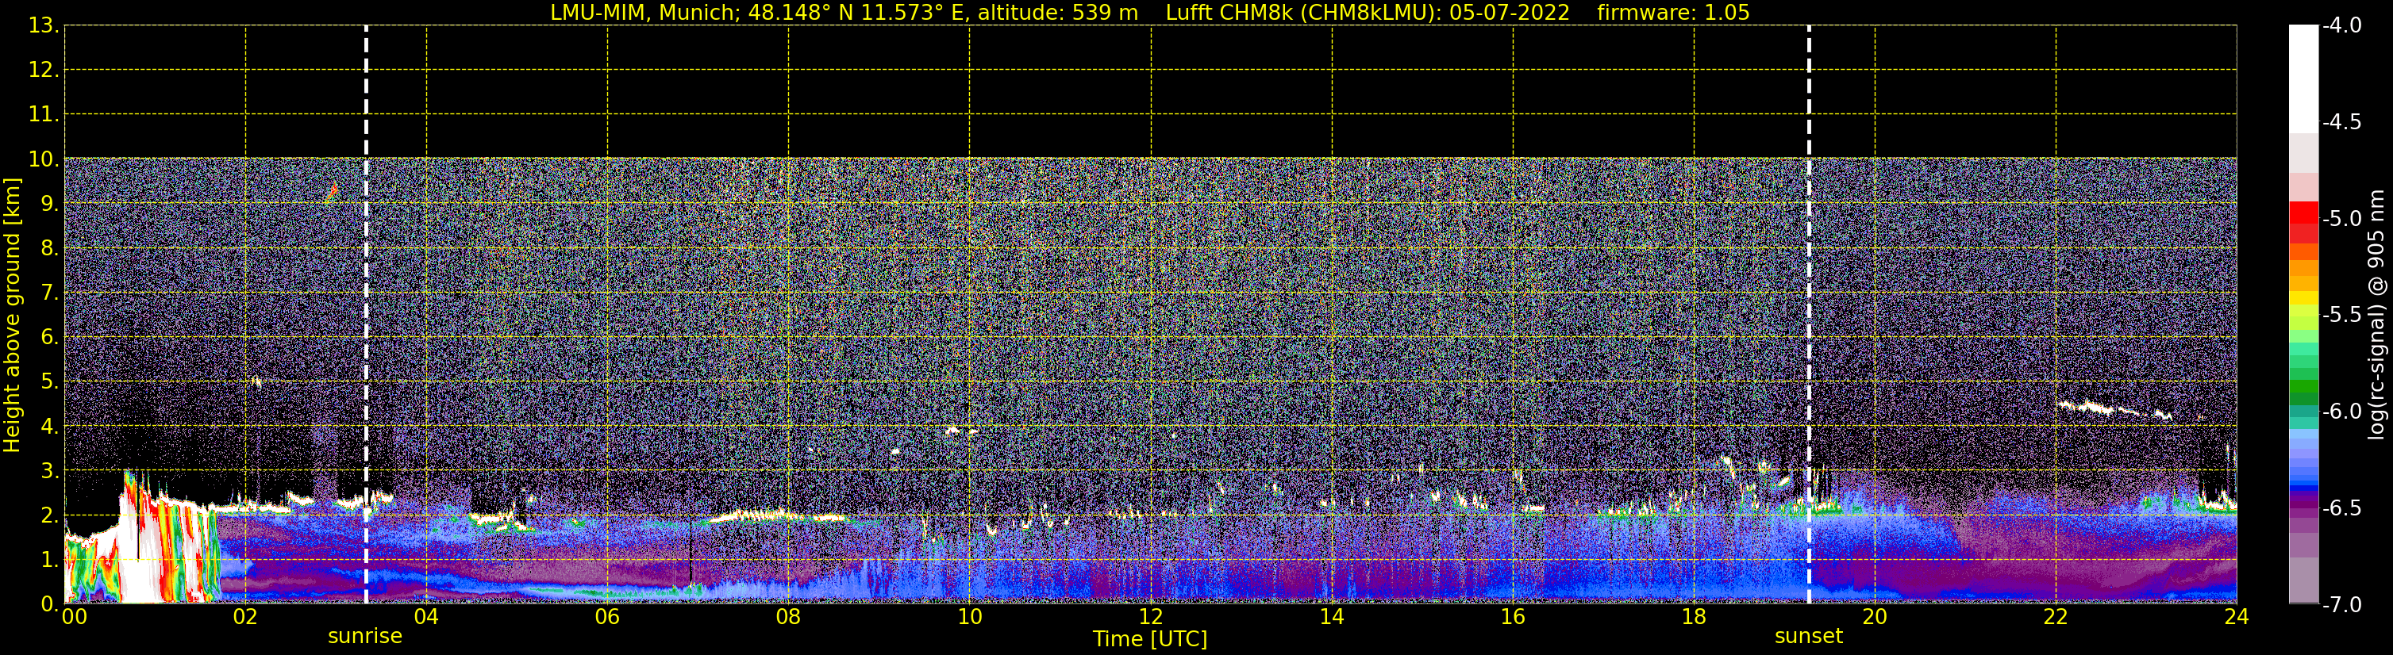
Task: Pick the white segment at the colorbar top
Action: pos(2304,79)
